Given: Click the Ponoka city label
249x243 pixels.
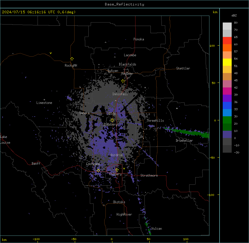Looking at the screenshot, I should (x=139, y=39).
